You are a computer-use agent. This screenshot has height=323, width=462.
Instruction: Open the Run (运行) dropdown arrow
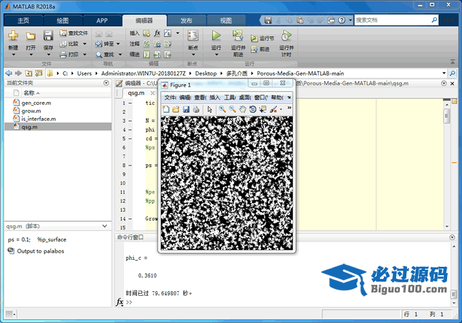click(x=216, y=55)
